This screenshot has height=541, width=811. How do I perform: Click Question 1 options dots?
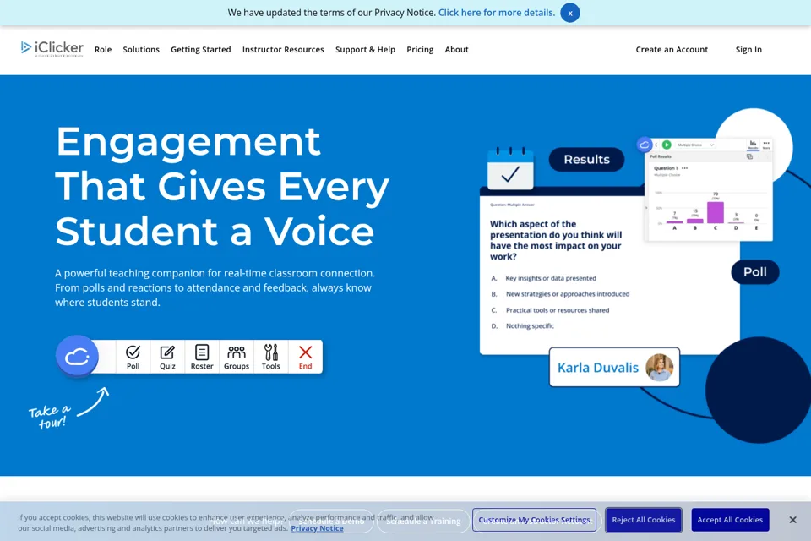click(685, 168)
